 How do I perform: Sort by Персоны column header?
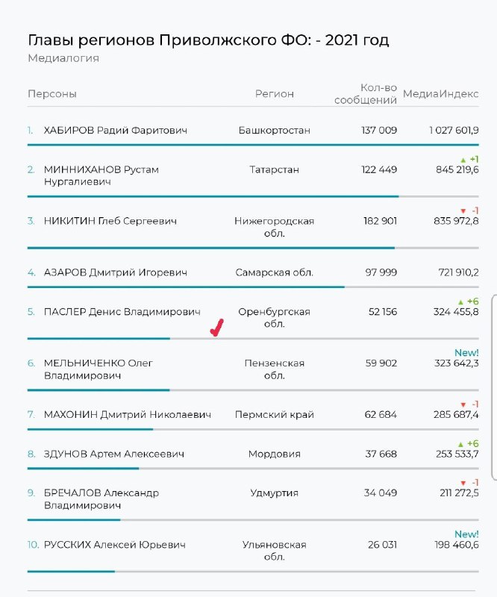[x=52, y=94]
